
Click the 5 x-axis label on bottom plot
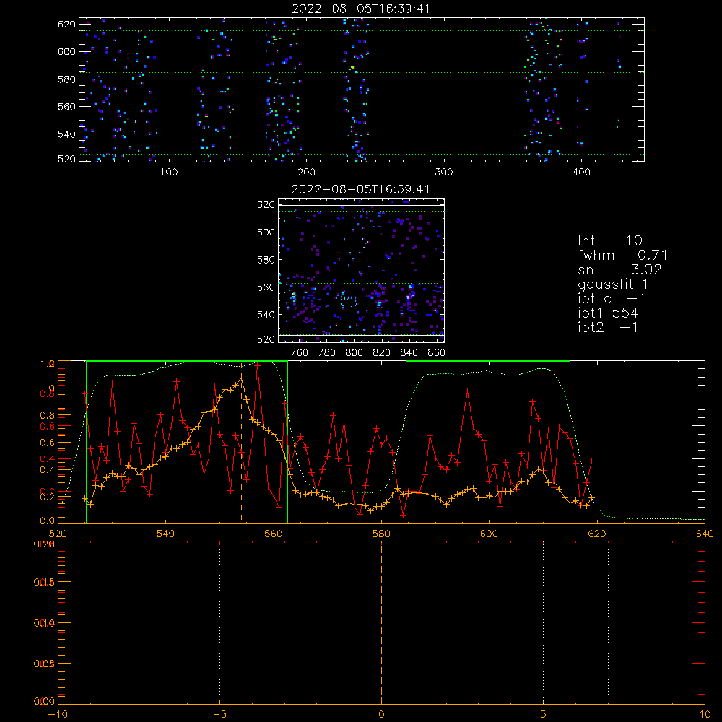pos(544,714)
